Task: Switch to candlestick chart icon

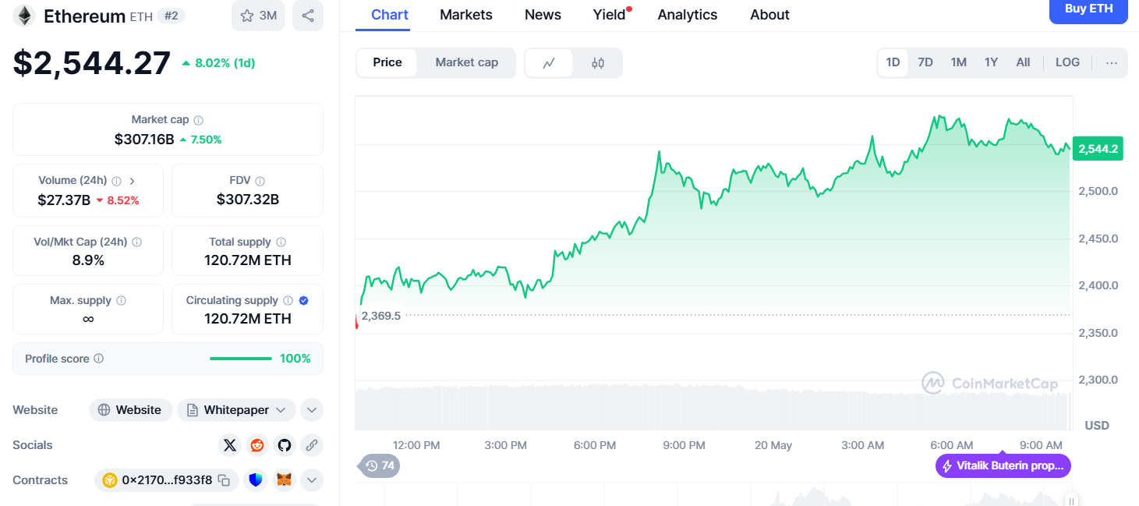Action: point(598,63)
